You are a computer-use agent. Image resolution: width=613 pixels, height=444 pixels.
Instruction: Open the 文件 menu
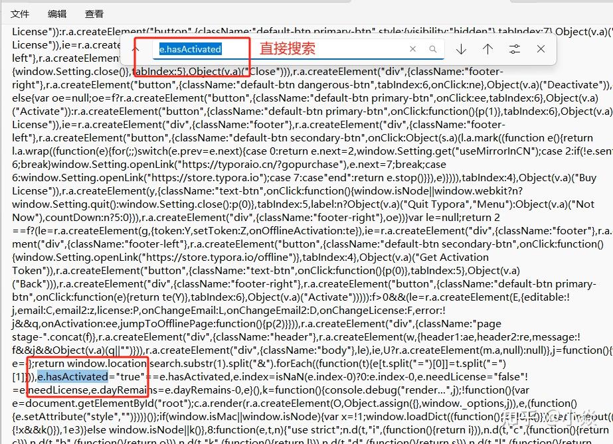tap(20, 14)
